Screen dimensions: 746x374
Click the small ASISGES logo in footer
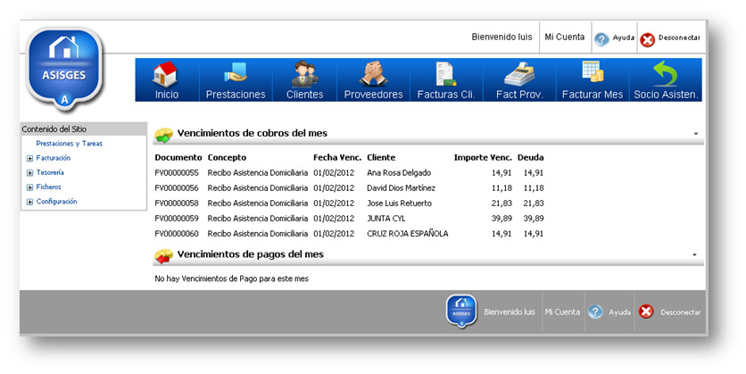coord(461,312)
